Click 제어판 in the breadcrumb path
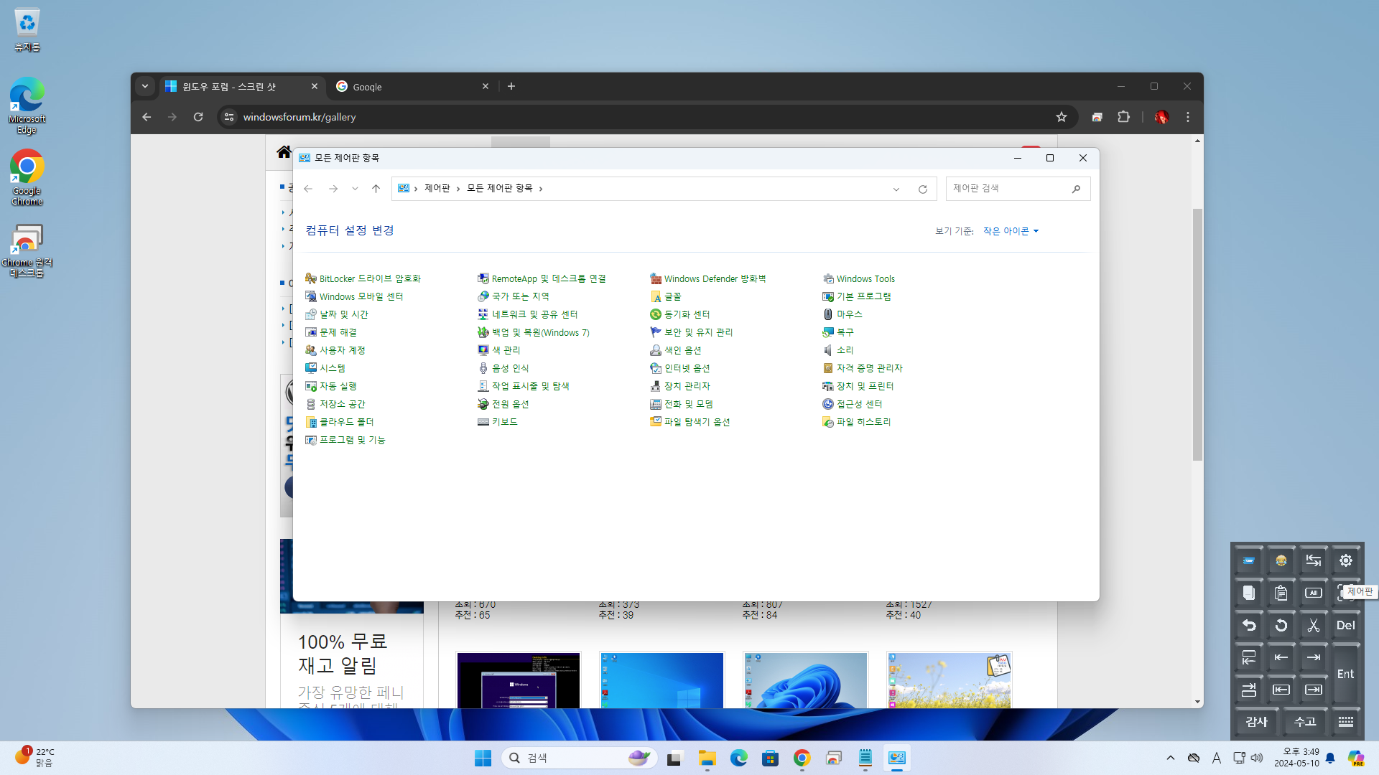 point(437,188)
